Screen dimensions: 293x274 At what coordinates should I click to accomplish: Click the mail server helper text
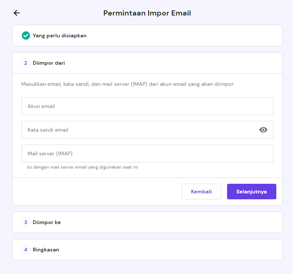click(83, 167)
